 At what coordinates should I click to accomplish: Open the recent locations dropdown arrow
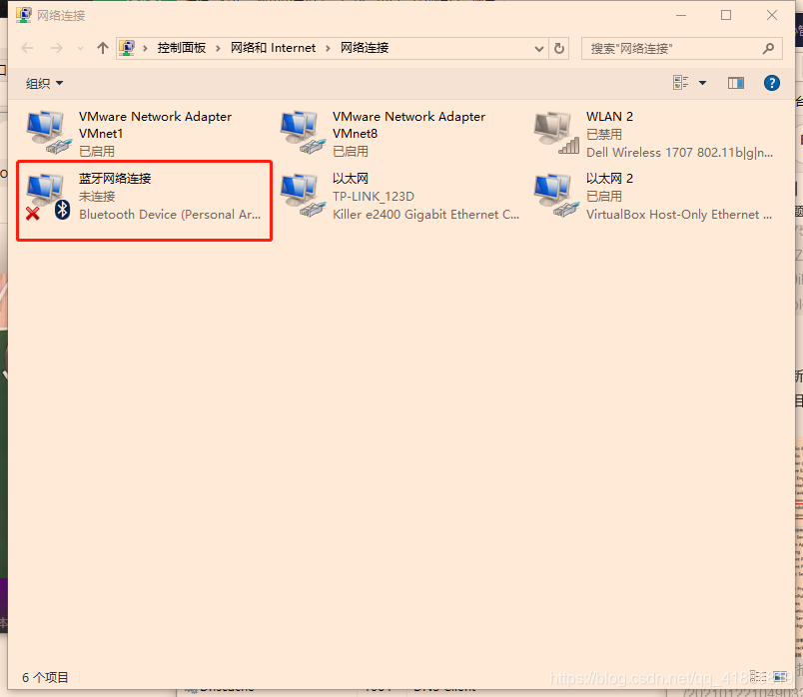click(80, 48)
